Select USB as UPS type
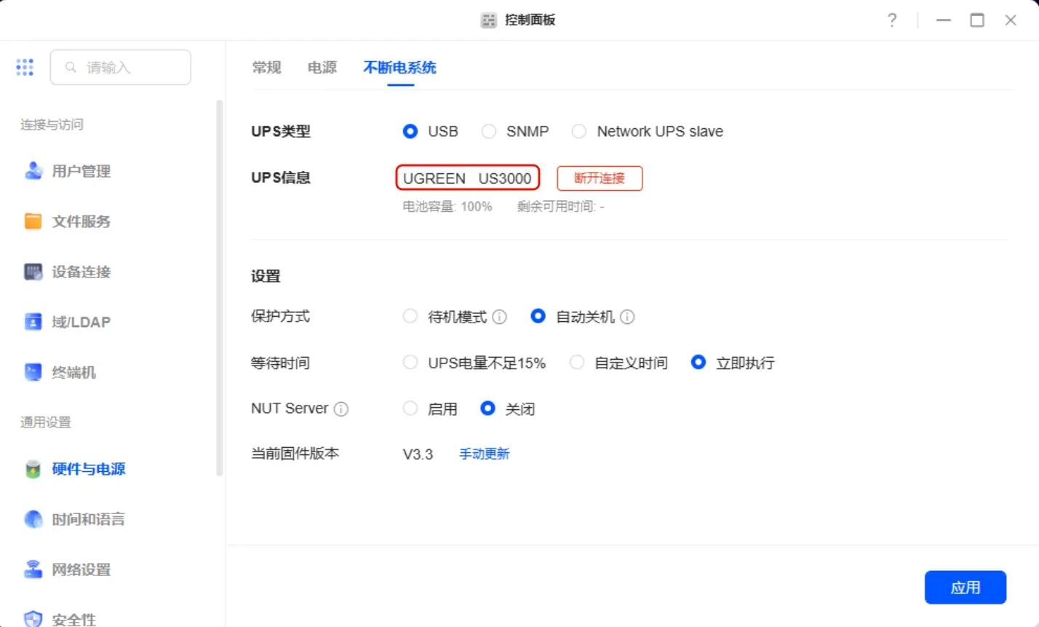Image resolution: width=1039 pixels, height=627 pixels. pos(410,132)
